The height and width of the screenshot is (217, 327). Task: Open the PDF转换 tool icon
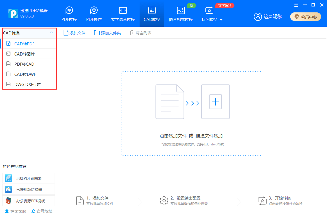click(x=69, y=11)
